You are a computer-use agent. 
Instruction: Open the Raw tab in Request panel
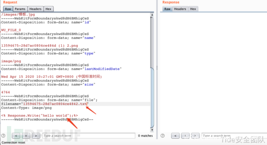pos(8,9)
